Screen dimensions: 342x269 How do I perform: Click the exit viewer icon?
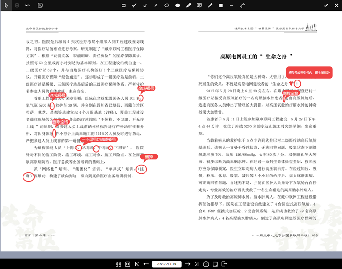click(x=224, y=264)
